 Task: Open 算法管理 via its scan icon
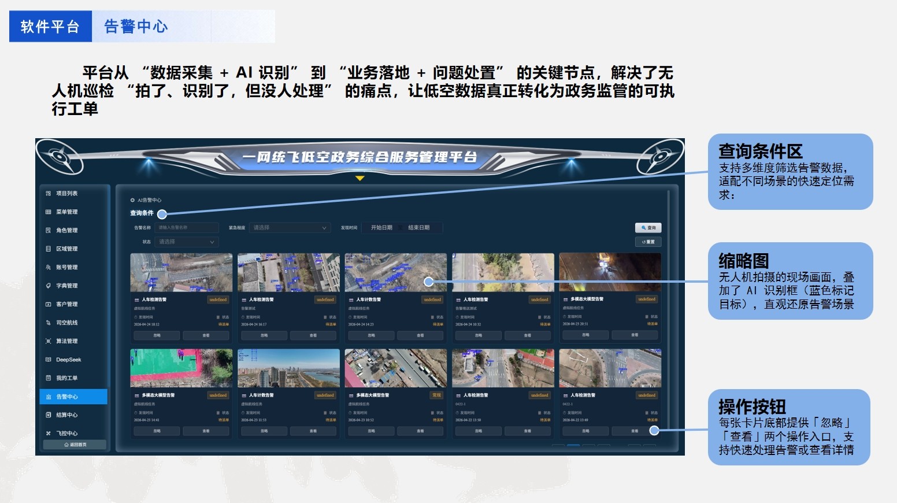[x=49, y=341]
